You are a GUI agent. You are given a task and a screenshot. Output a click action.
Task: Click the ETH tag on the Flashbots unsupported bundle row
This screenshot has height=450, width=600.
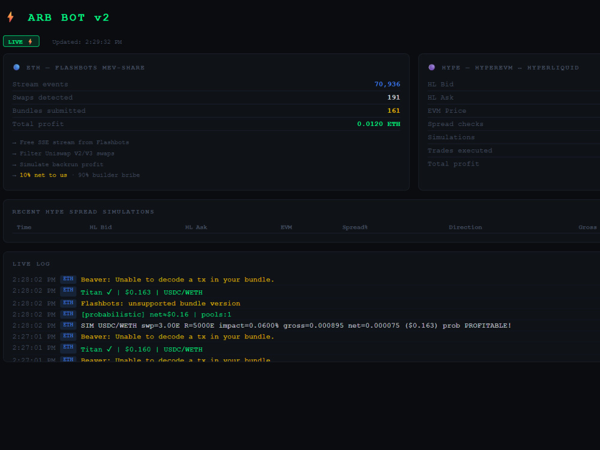(x=68, y=303)
